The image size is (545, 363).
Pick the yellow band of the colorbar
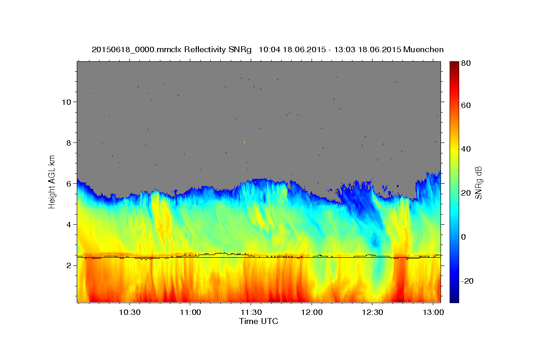coord(454,149)
